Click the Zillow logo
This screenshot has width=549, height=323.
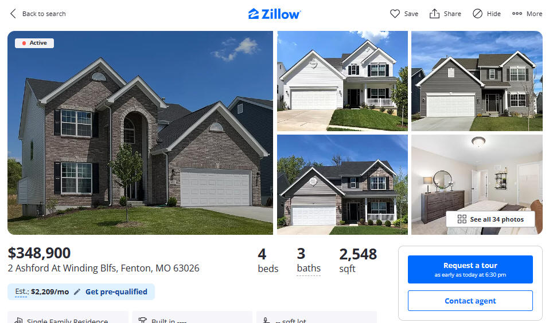click(x=274, y=14)
